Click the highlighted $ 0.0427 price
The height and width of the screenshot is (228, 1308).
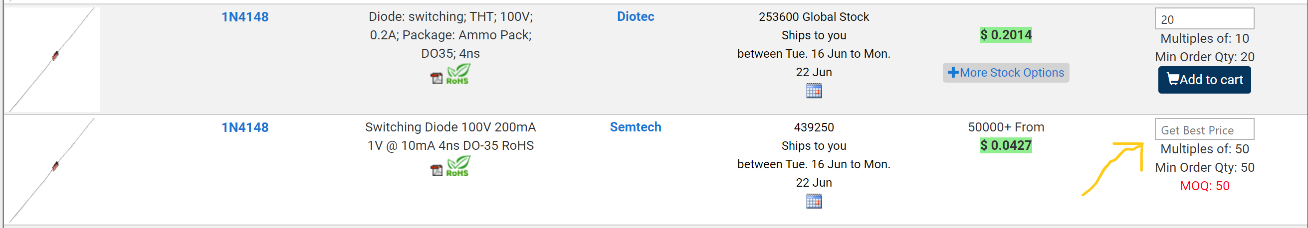click(1005, 146)
